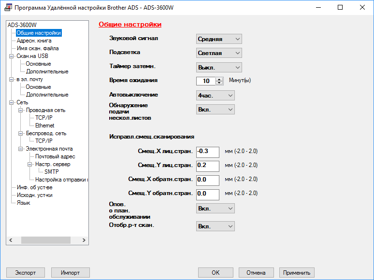Viewport: 374px width, 280px height.
Task: Click tree panel scroll left arrow
Action: [11, 240]
